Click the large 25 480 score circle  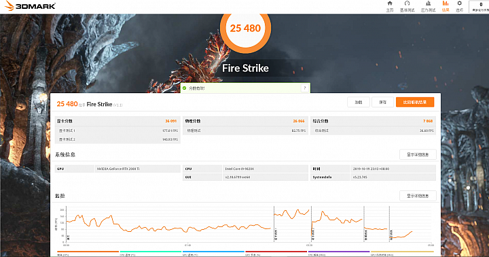tap(245, 29)
